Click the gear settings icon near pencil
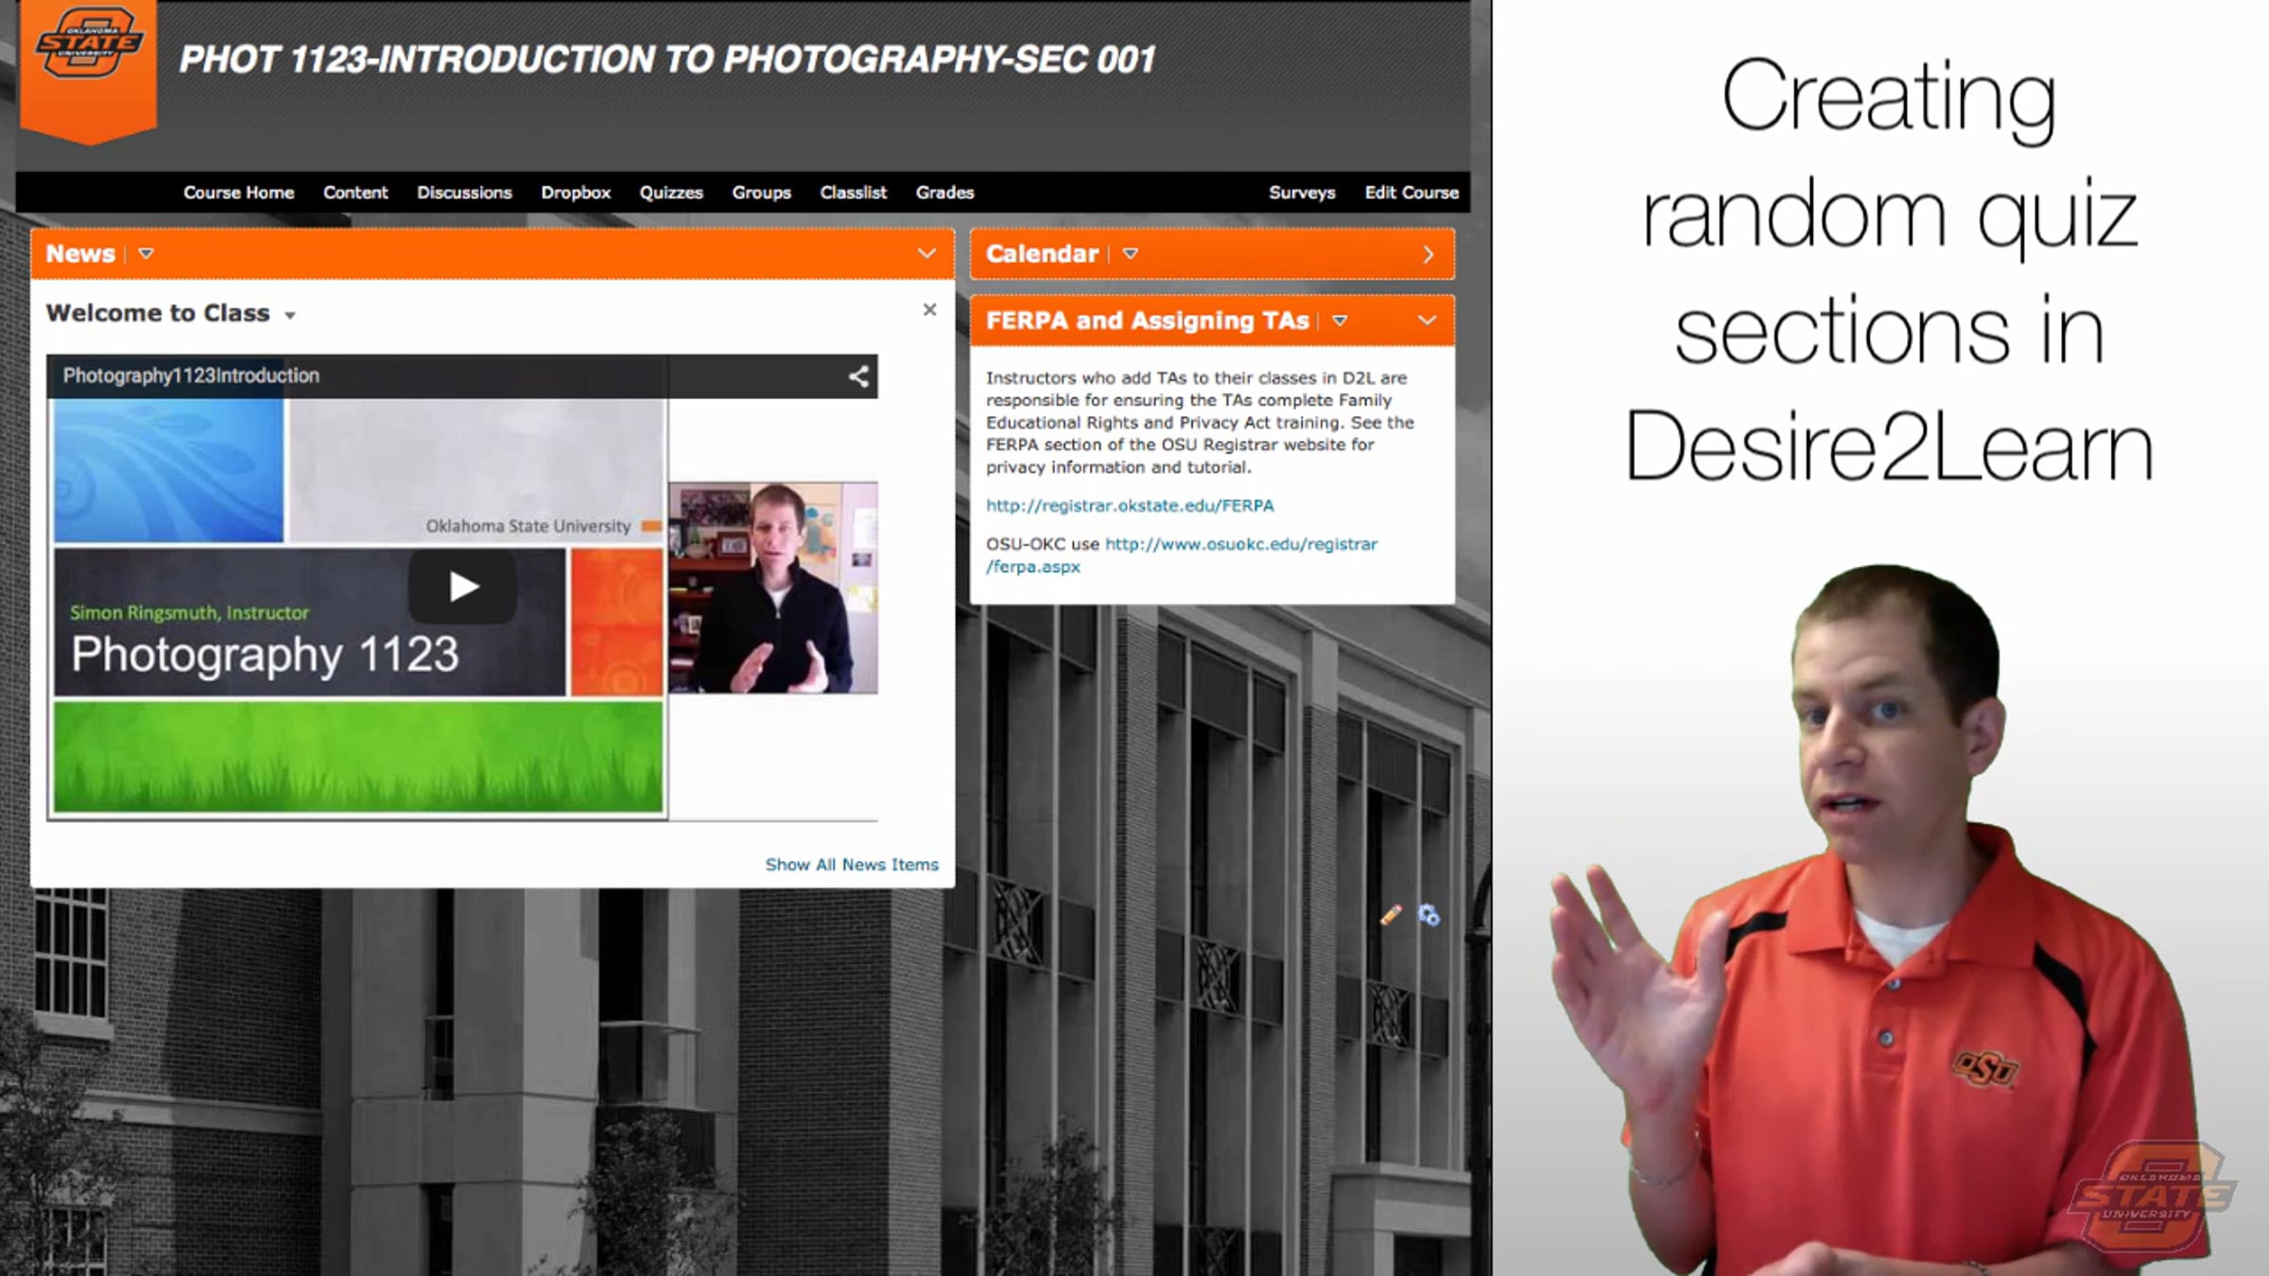This screenshot has height=1276, width=2269. point(1429,915)
